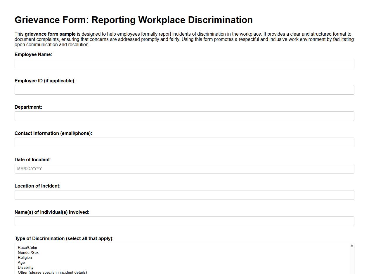
Task: Select the Department input field
Action: coord(184,116)
